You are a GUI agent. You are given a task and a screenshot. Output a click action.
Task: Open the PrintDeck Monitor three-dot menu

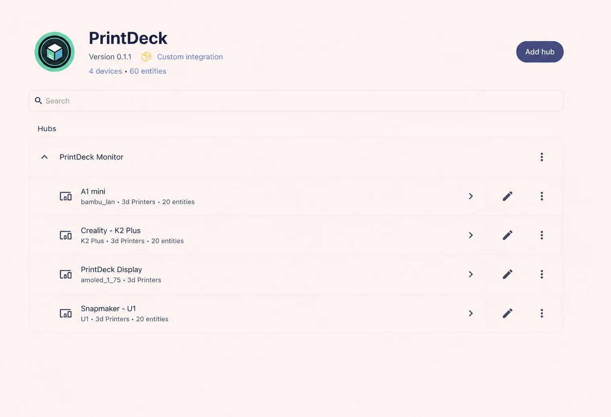click(x=542, y=157)
